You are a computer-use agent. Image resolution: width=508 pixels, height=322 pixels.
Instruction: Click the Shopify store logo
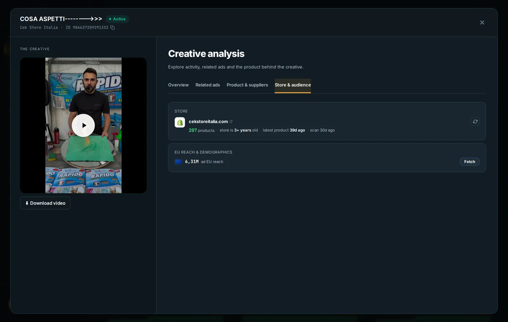pyautogui.click(x=180, y=122)
